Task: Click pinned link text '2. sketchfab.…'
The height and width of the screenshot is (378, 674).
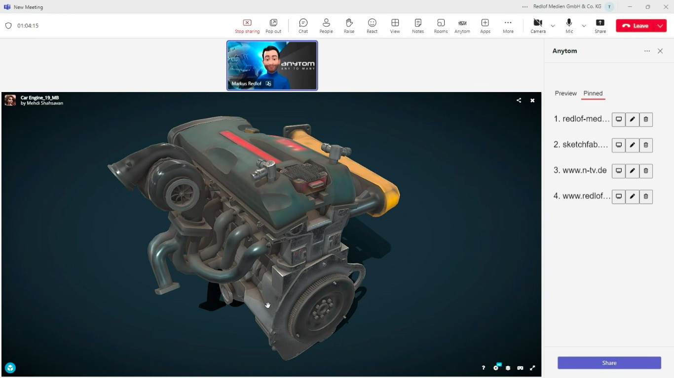Action: (582, 145)
